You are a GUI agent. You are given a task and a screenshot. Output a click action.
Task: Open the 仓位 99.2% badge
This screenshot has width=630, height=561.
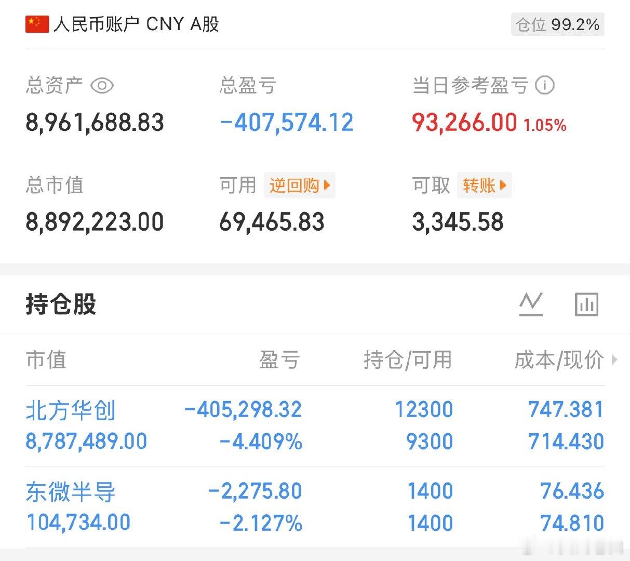click(558, 24)
